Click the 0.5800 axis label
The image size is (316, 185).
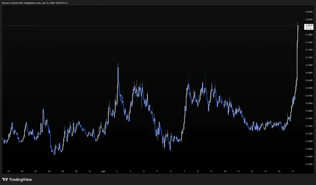click(x=309, y=111)
